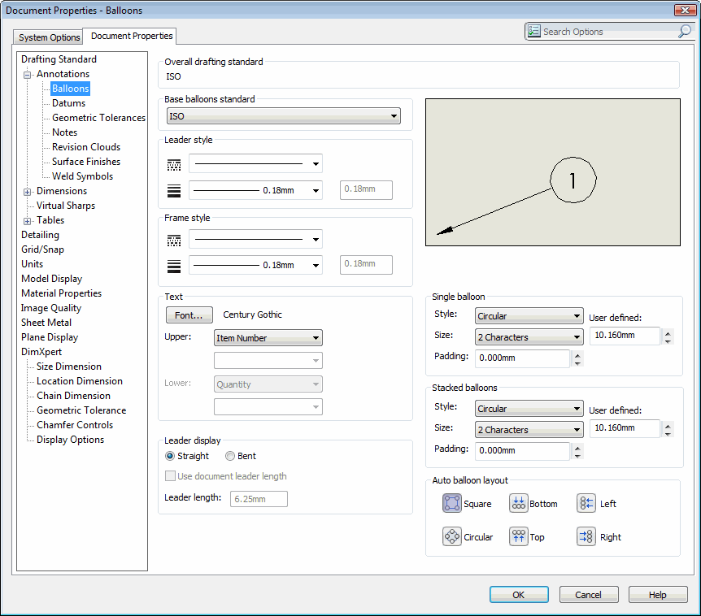701x616 pixels.
Task: Select DimXpert Chamfer Controls item
Action: tap(75, 425)
